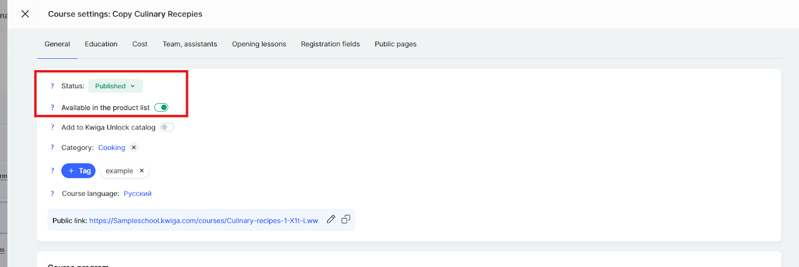Go to Team, assistants tab
This screenshot has width=799, height=267.
[190, 44]
